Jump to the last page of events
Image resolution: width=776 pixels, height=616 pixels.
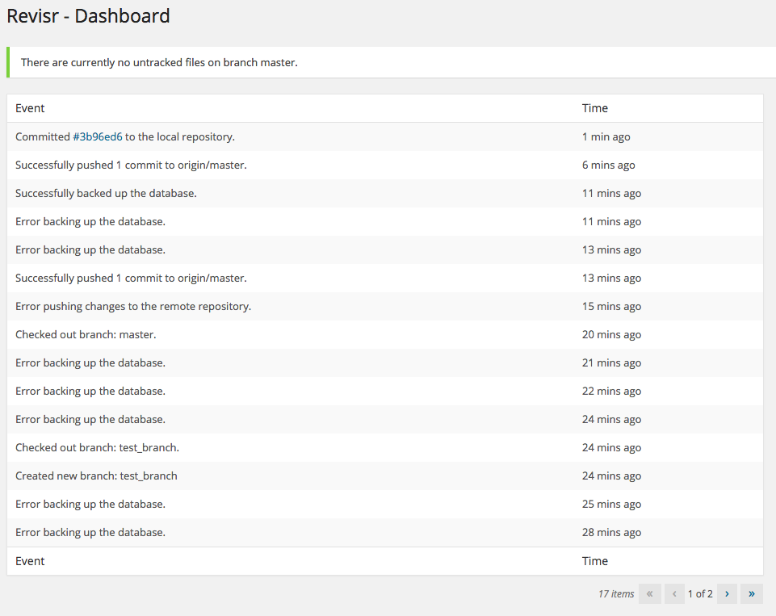point(751,594)
